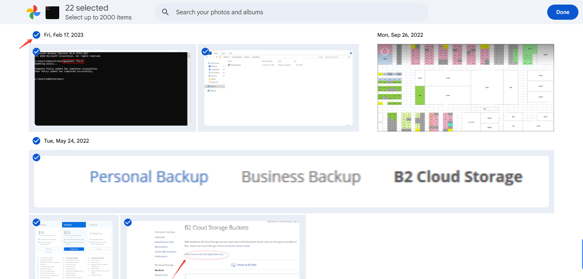Deselect the B2 Cloud Storage Buckets photo's checkmark
Image resolution: width=583 pixels, height=279 pixels.
128,222
